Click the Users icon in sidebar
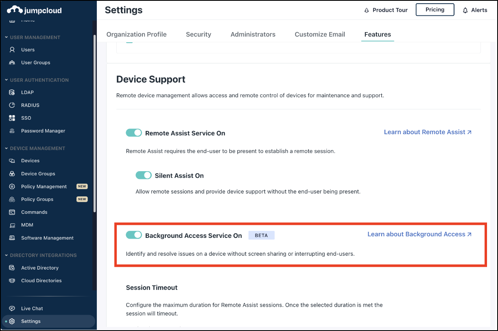The height and width of the screenshot is (331, 498). (12, 50)
